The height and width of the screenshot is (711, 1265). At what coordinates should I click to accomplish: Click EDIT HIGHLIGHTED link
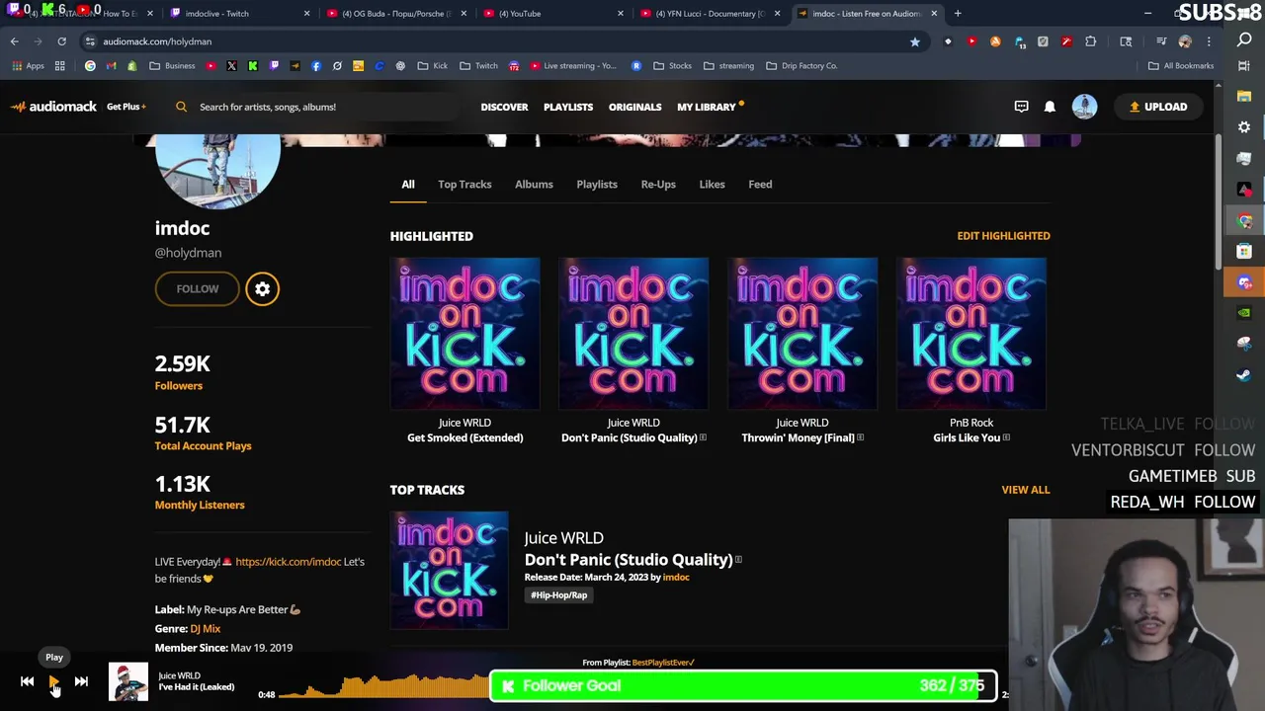[x=1003, y=236]
